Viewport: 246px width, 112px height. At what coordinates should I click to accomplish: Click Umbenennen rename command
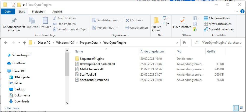[137, 28]
